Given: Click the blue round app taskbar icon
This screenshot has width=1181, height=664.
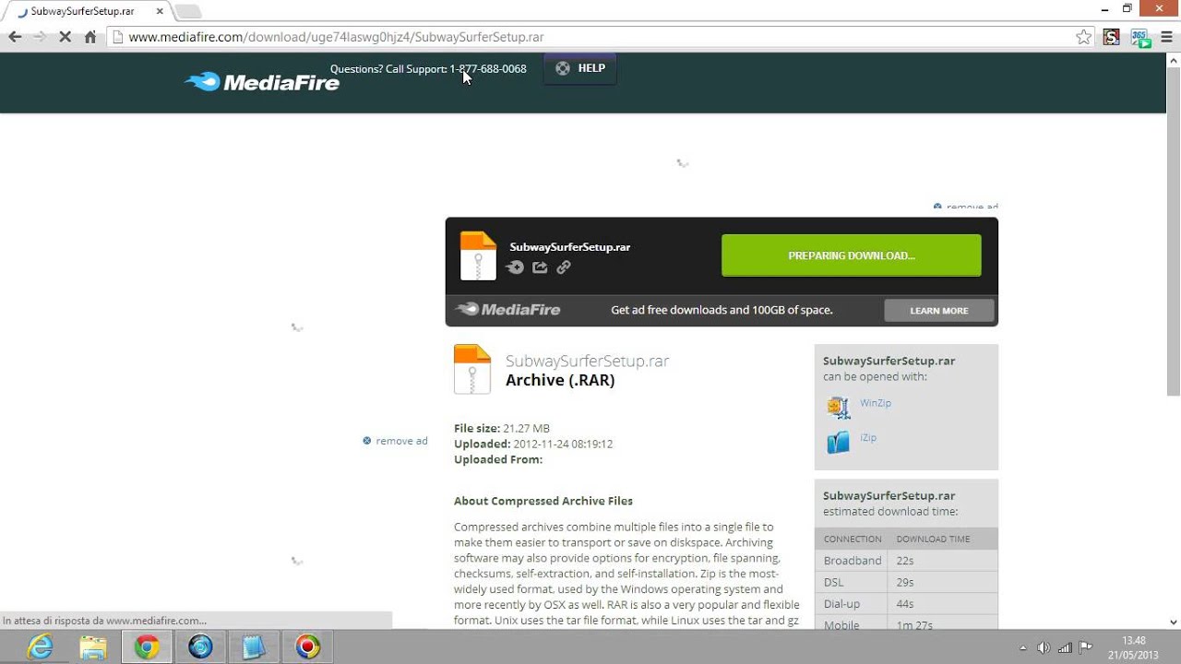Looking at the screenshot, I should [x=200, y=647].
